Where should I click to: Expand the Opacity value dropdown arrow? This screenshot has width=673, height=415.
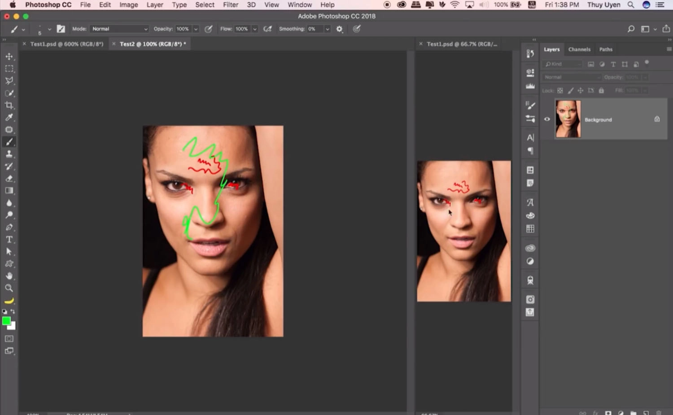[x=196, y=29]
